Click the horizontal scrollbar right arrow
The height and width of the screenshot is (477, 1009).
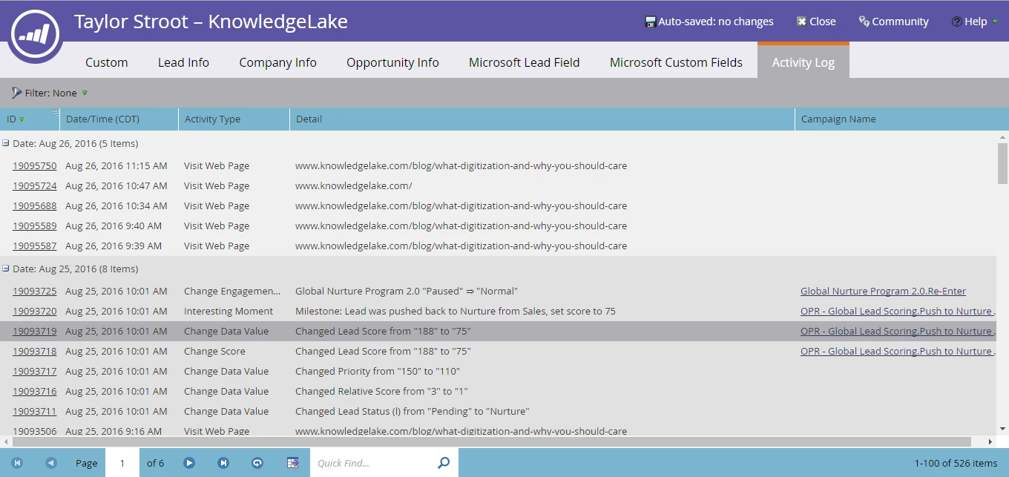[x=990, y=441]
